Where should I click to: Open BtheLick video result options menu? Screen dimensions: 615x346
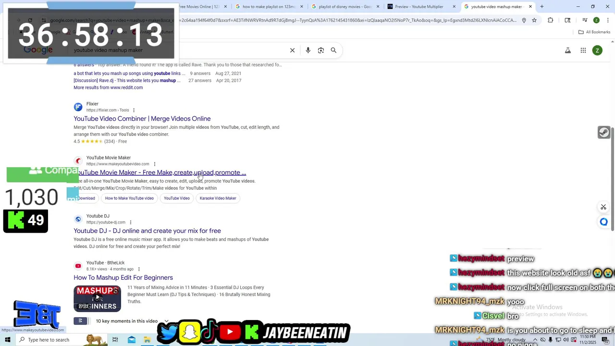[x=139, y=269]
